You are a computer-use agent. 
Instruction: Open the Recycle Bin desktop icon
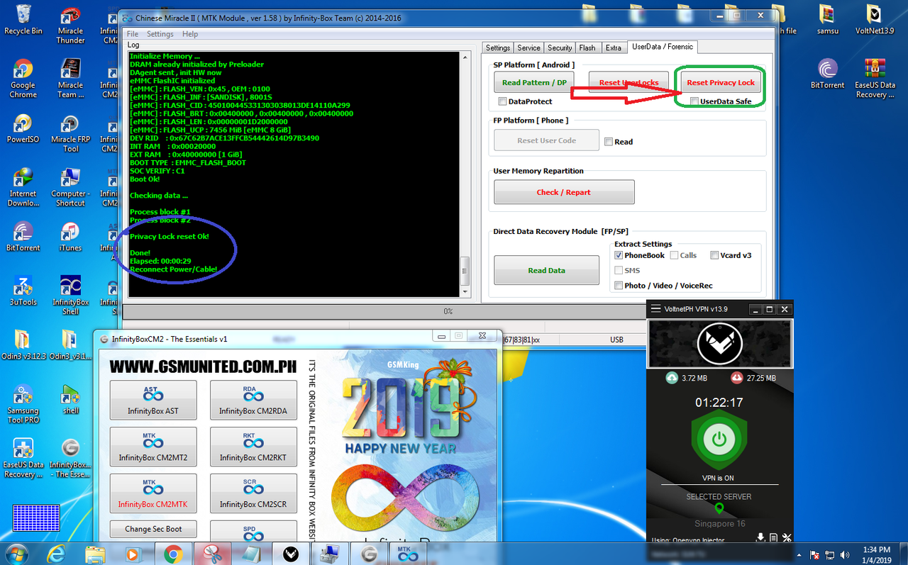23,20
